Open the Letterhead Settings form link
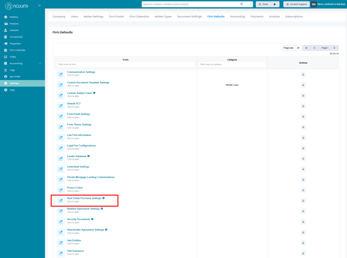This screenshot has height=258, width=347. point(78,167)
